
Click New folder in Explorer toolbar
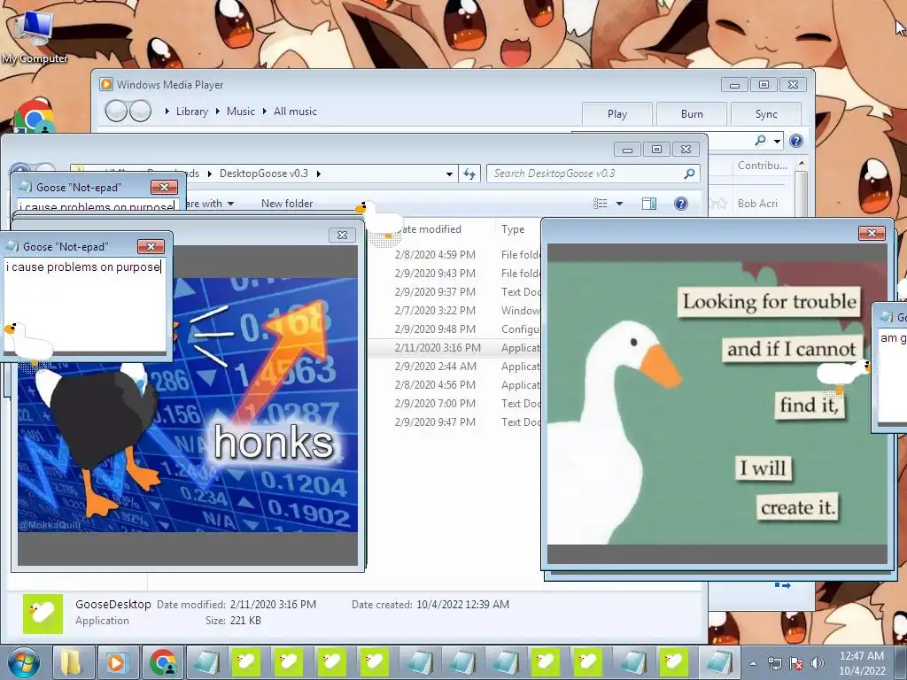(x=287, y=204)
